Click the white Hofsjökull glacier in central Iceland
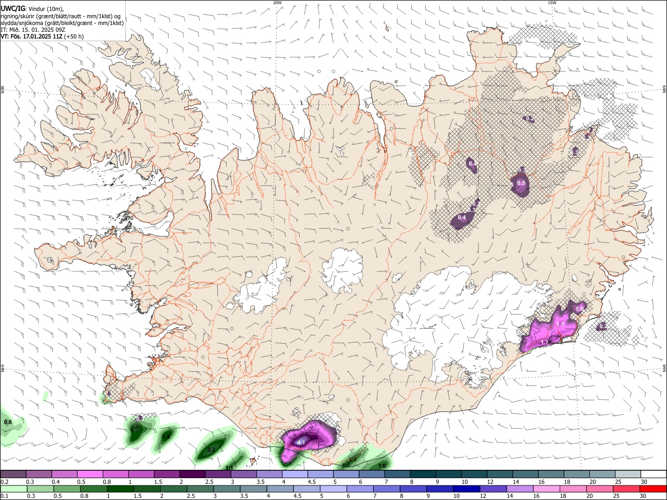 coord(342,270)
